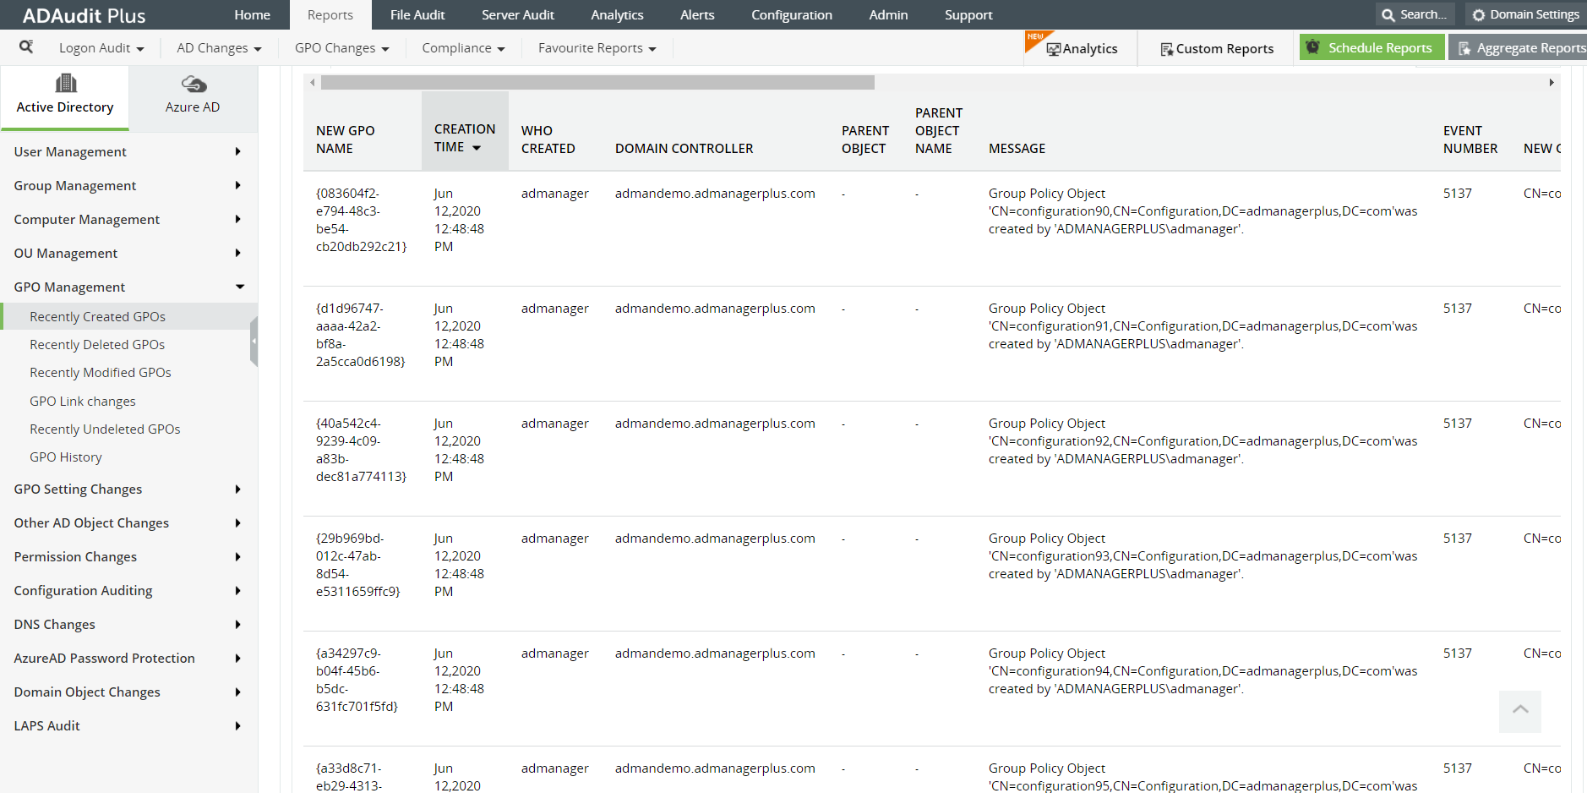This screenshot has width=1587, height=793.
Task: Switch to the Server Audit tab
Action: point(518,14)
